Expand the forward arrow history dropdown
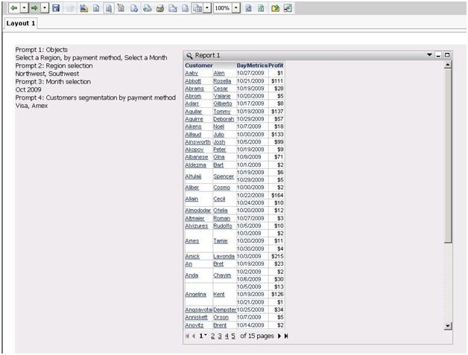This screenshot has height=355, width=468. point(45,7)
